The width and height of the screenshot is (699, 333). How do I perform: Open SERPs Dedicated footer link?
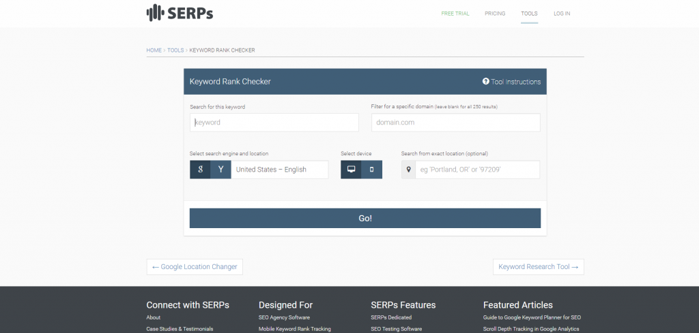click(391, 317)
